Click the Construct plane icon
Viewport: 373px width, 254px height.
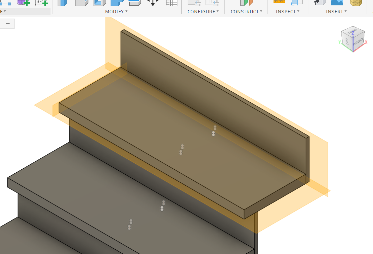tap(246, 3)
